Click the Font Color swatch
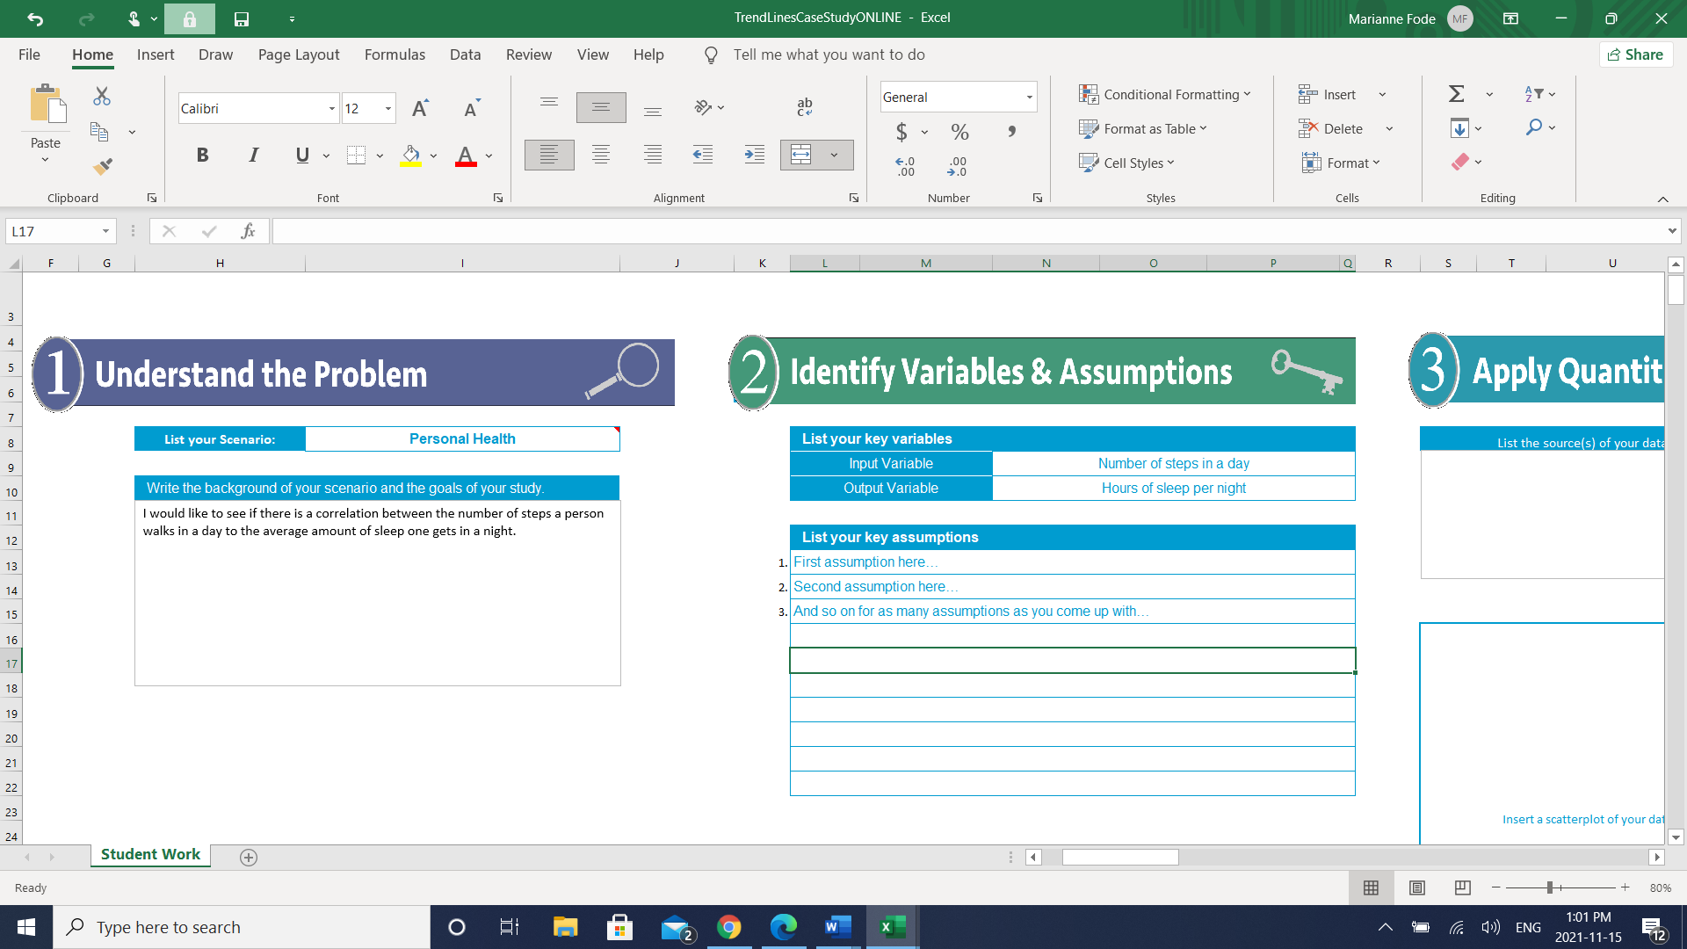This screenshot has width=1687, height=949. point(466,164)
